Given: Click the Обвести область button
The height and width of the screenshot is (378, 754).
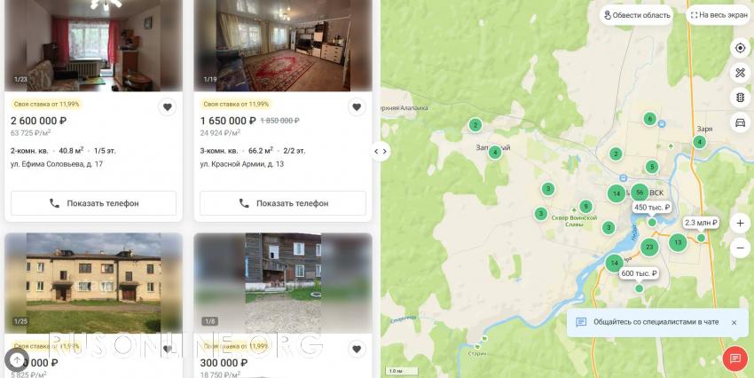Looking at the screenshot, I should point(637,15).
